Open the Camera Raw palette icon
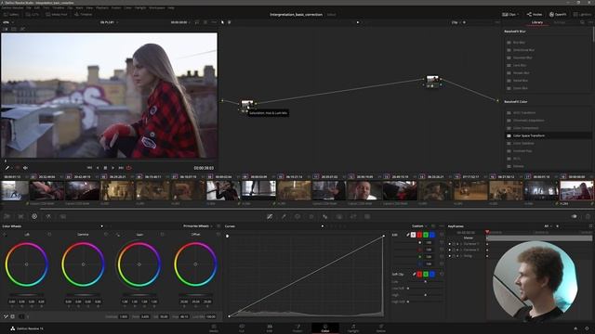This screenshot has width=595, height=334. [x=7, y=216]
